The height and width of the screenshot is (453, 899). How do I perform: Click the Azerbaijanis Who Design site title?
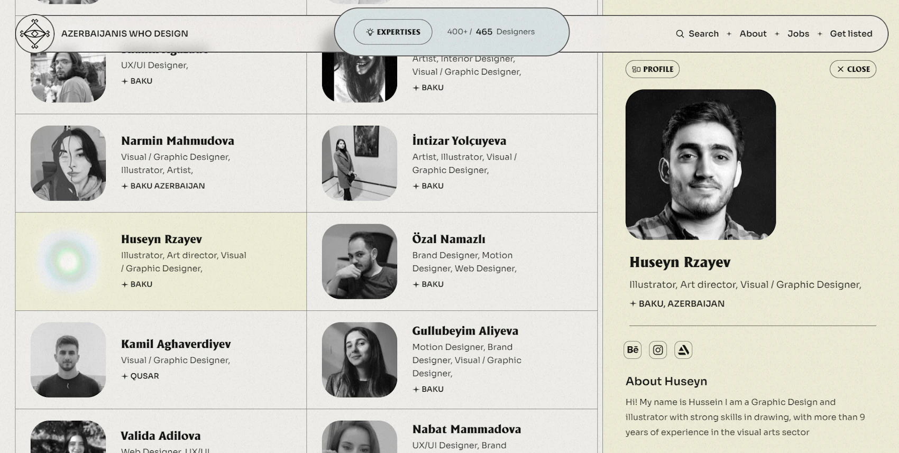coord(125,34)
